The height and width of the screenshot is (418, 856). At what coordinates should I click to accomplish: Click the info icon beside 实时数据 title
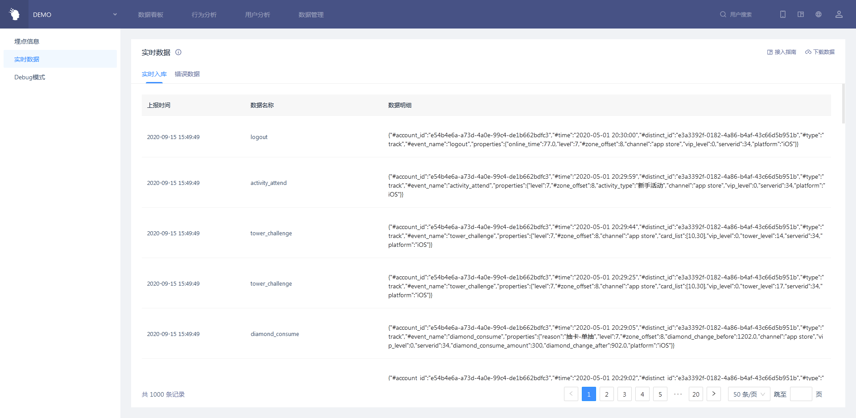click(178, 52)
